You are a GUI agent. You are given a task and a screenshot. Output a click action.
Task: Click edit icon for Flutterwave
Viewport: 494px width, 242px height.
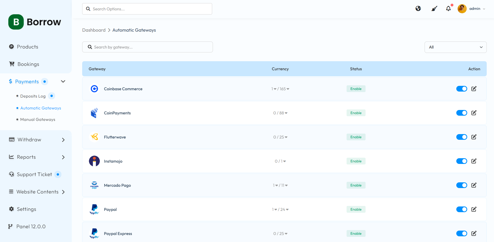[474, 137]
